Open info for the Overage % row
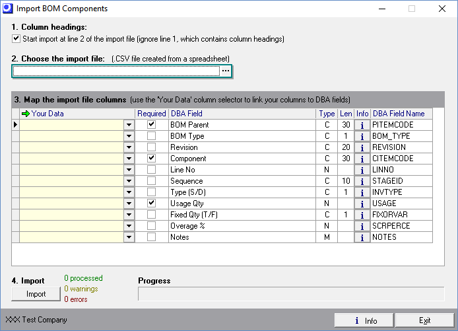This screenshot has width=458, height=331. 362,226
